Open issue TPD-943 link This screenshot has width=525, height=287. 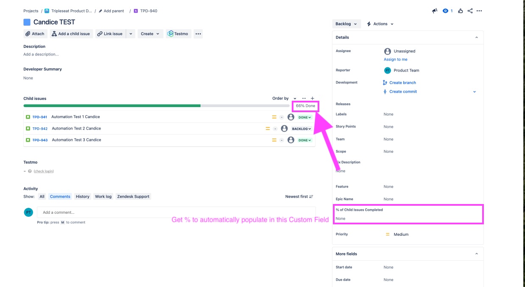[40, 140]
